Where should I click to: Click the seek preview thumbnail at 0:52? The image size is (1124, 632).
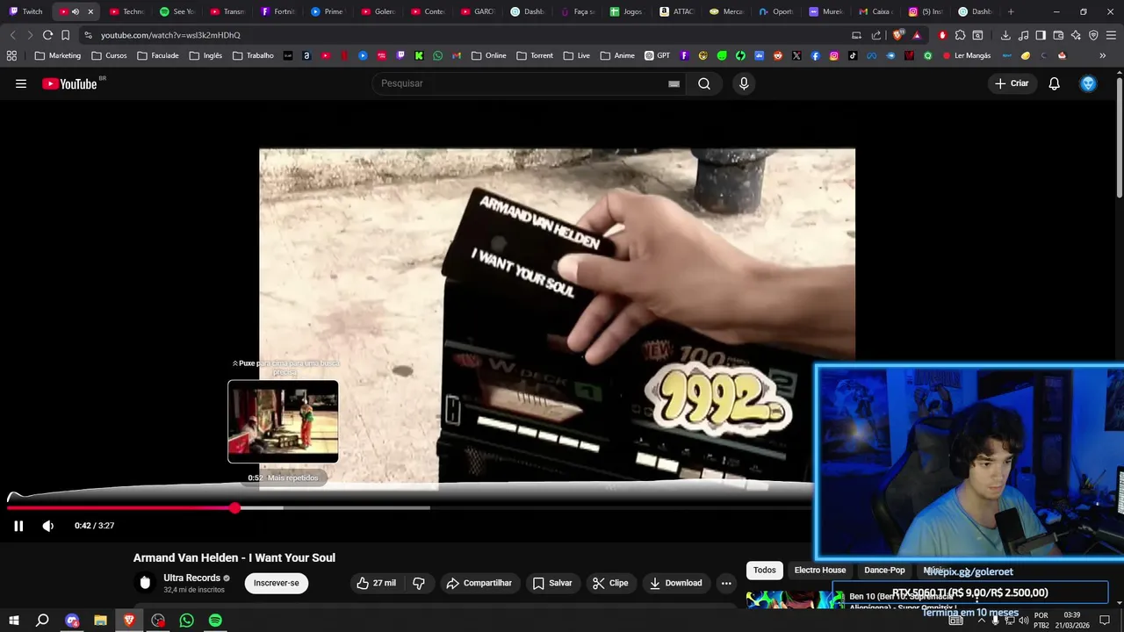pyautogui.click(x=283, y=421)
